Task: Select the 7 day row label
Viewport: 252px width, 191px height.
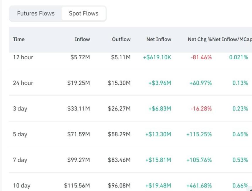Action: [20, 160]
